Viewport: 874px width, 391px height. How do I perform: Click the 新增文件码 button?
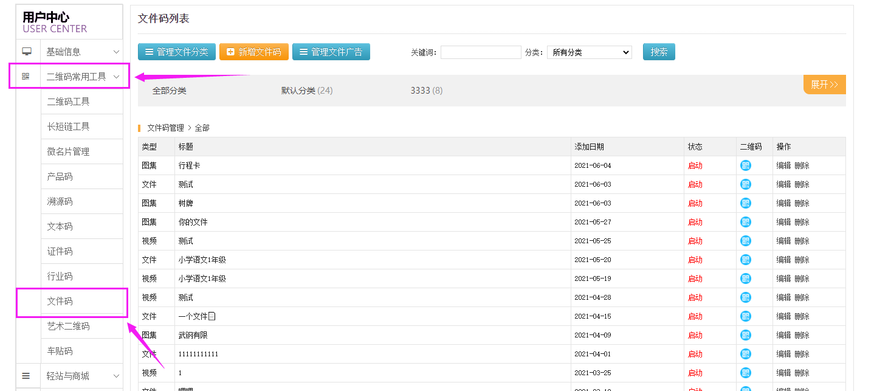pos(253,52)
